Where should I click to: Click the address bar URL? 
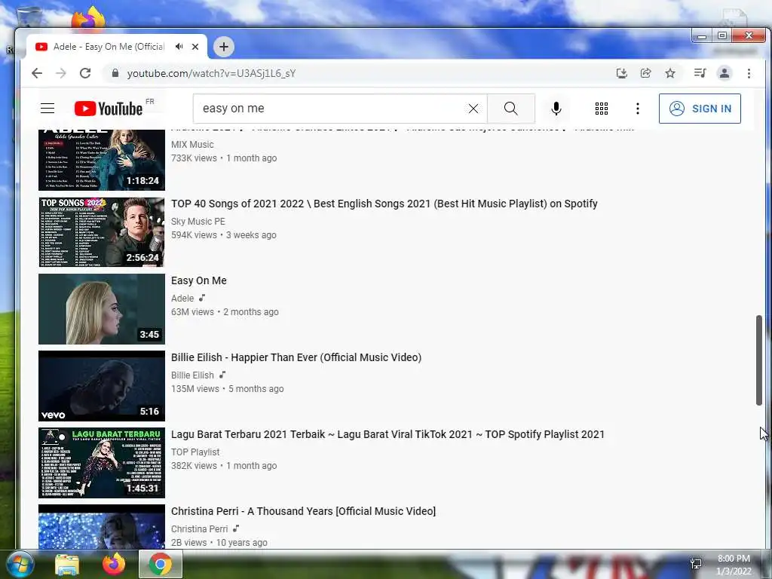tap(211, 73)
